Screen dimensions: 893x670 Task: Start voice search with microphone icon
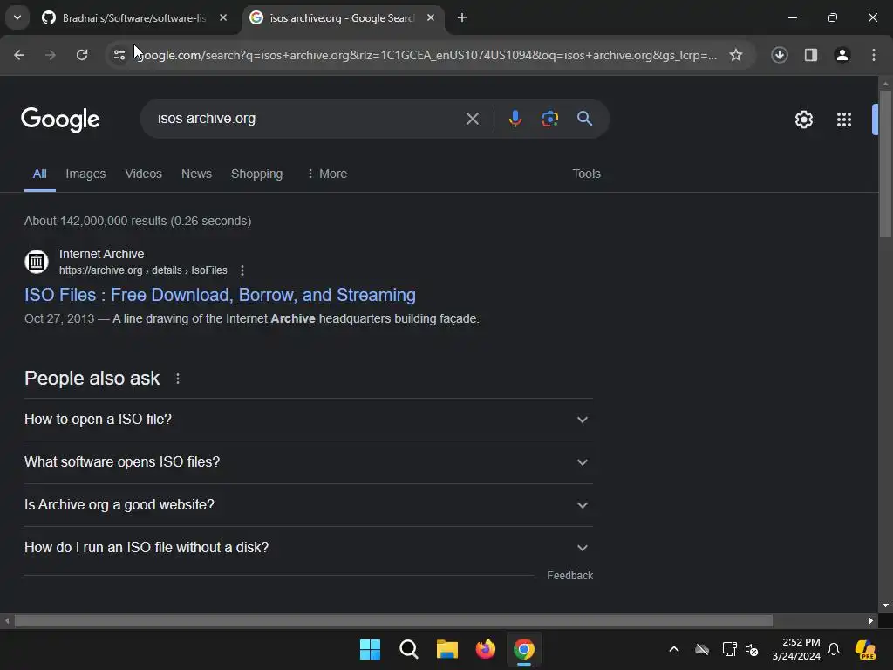click(515, 119)
